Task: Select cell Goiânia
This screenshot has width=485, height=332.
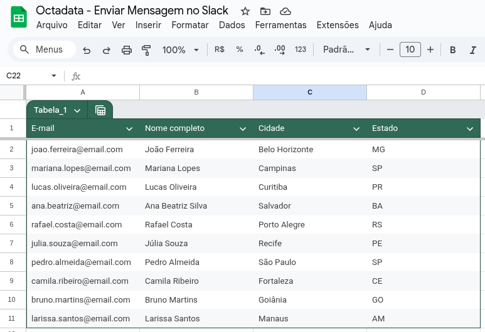Action: coord(309,300)
